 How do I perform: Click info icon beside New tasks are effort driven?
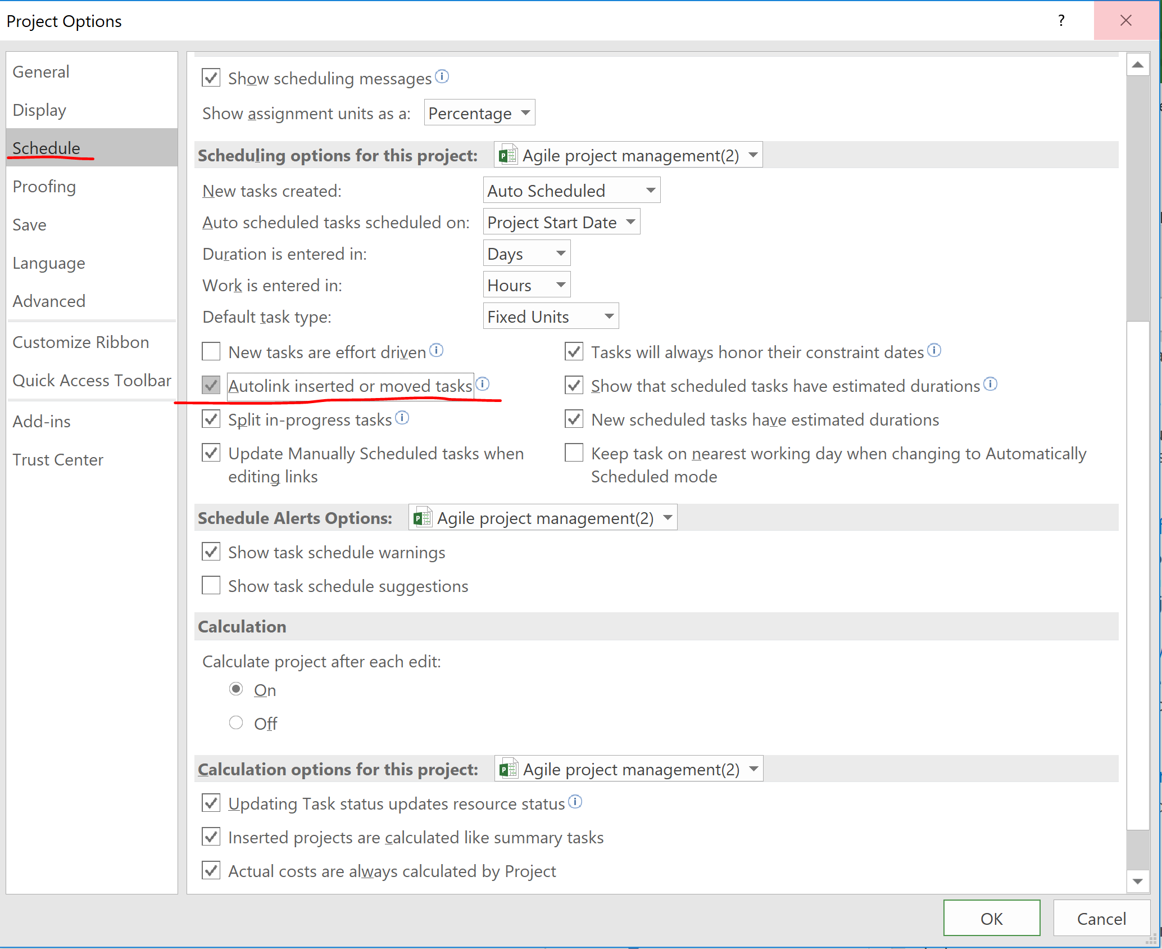437,350
